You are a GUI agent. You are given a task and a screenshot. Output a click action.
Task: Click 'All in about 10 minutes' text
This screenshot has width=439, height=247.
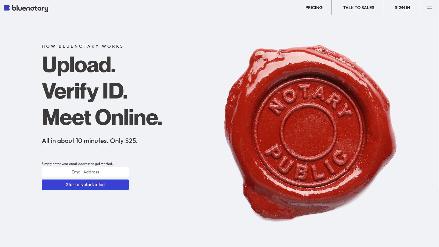tap(75, 141)
